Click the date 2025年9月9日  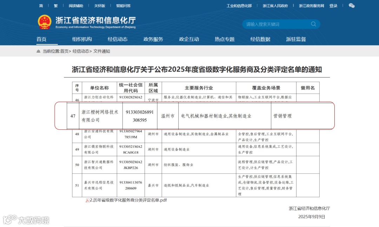(312, 217)
